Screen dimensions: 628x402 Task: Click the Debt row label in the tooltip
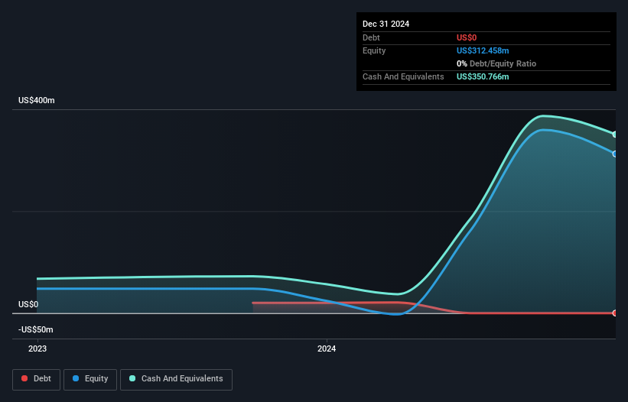(371, 37)
